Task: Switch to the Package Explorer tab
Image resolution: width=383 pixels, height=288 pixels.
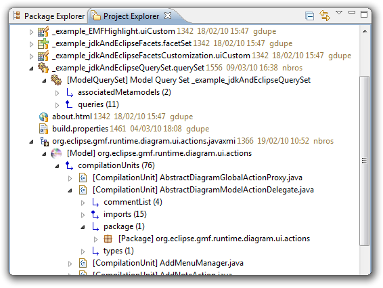Action: pyautogui.click(x=49, y=16)
